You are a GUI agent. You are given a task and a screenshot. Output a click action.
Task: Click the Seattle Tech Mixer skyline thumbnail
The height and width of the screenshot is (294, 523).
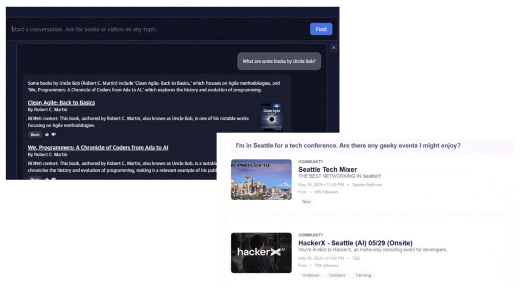[261, 179]
